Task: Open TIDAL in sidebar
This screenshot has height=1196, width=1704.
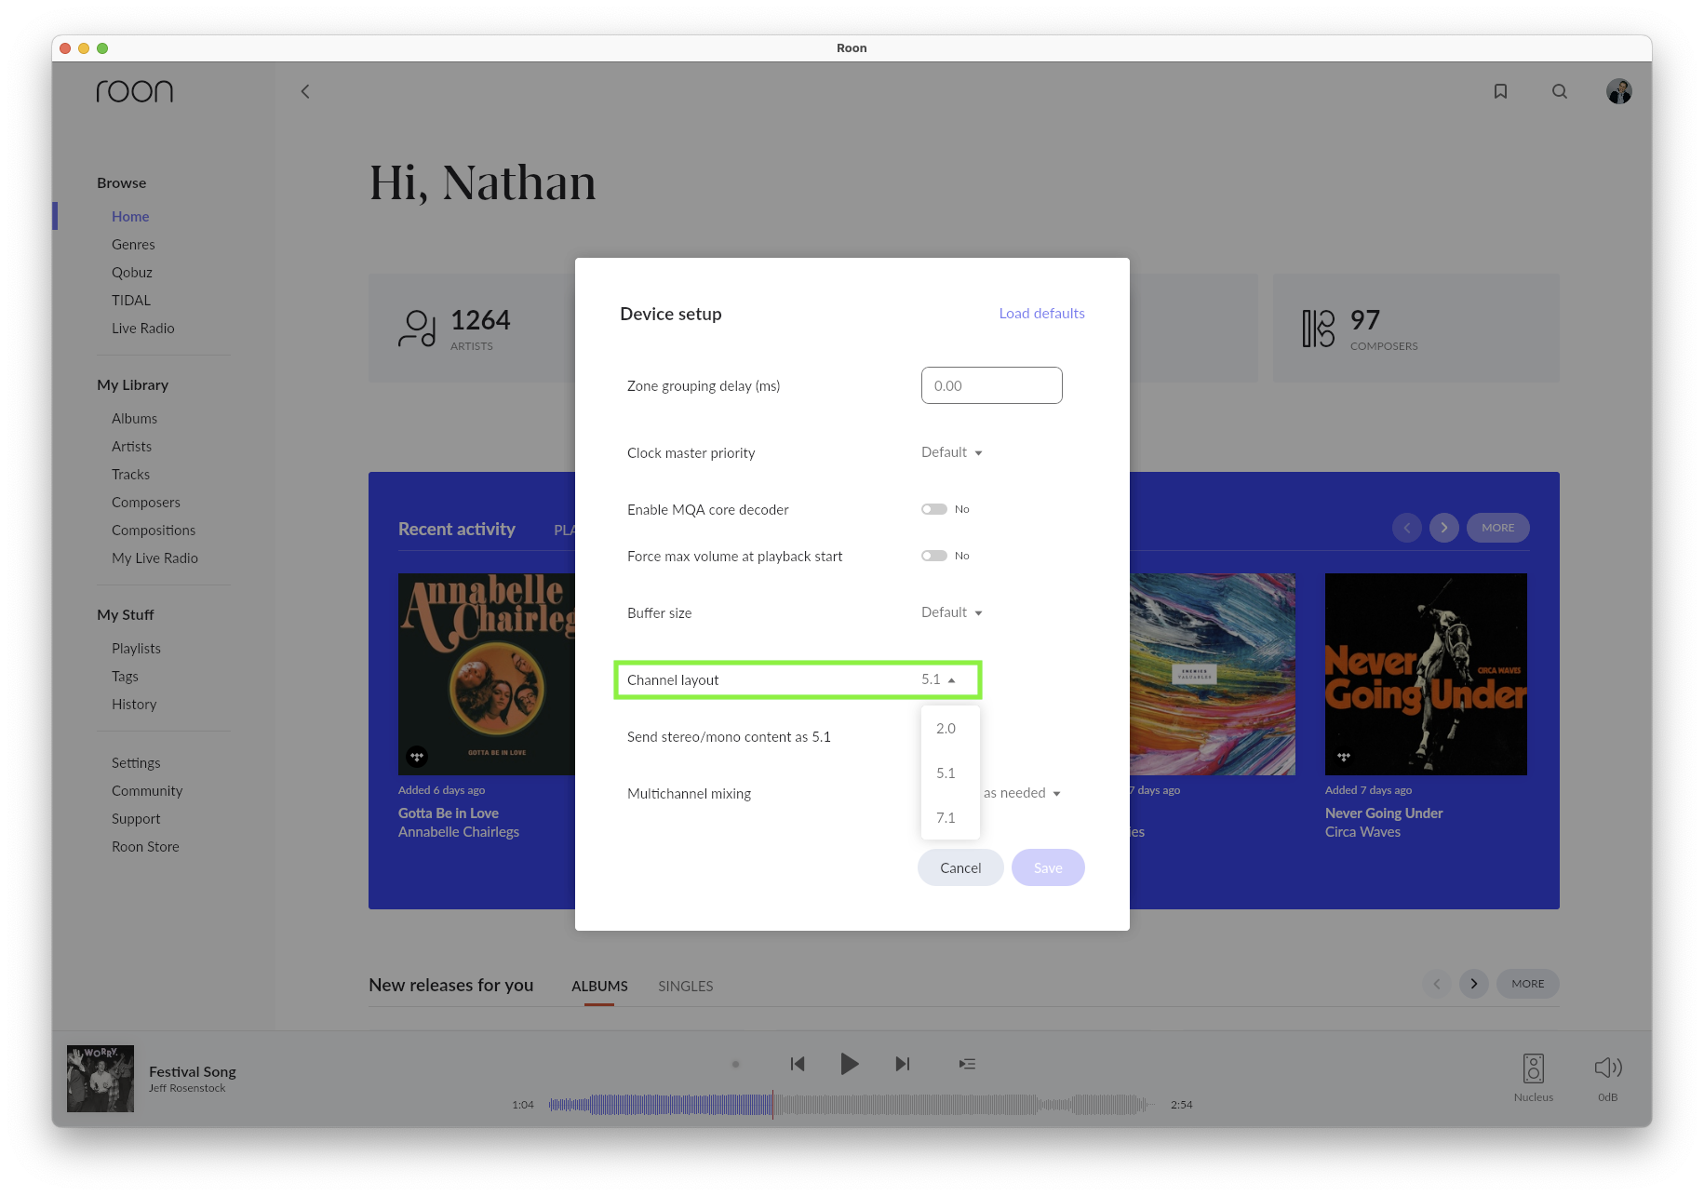Action: (x=131, y=300)
